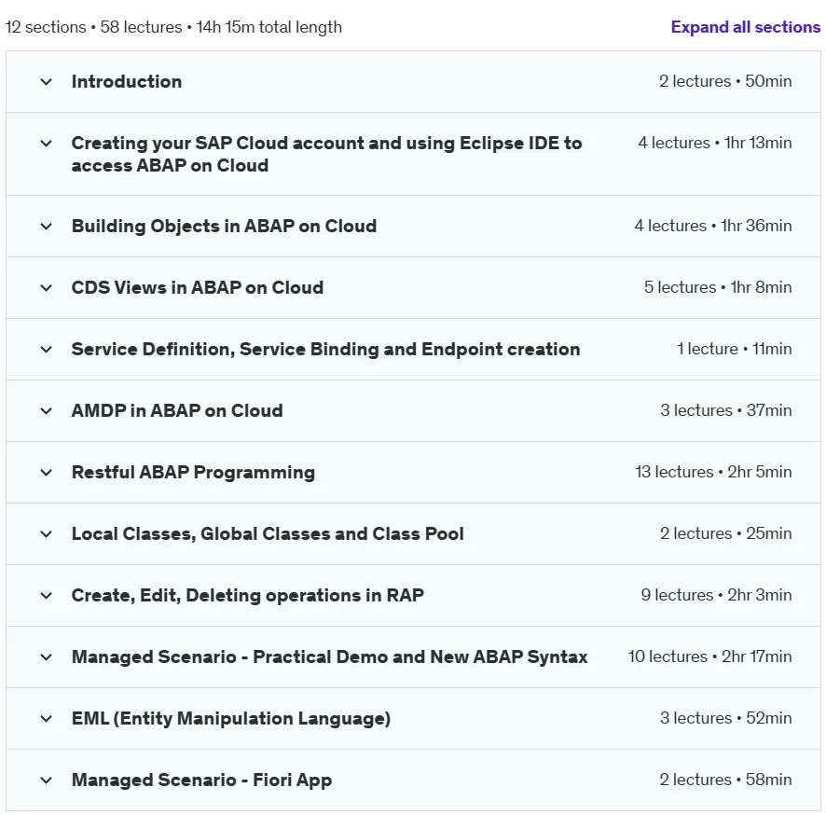Open chevron for Local Classes, Global Classes section
This screenshot has width=826, height=815.
click(x=47, y=534)
